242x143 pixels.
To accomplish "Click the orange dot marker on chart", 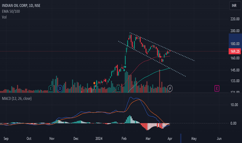I will pyautogui.click(x=94, y=83).
